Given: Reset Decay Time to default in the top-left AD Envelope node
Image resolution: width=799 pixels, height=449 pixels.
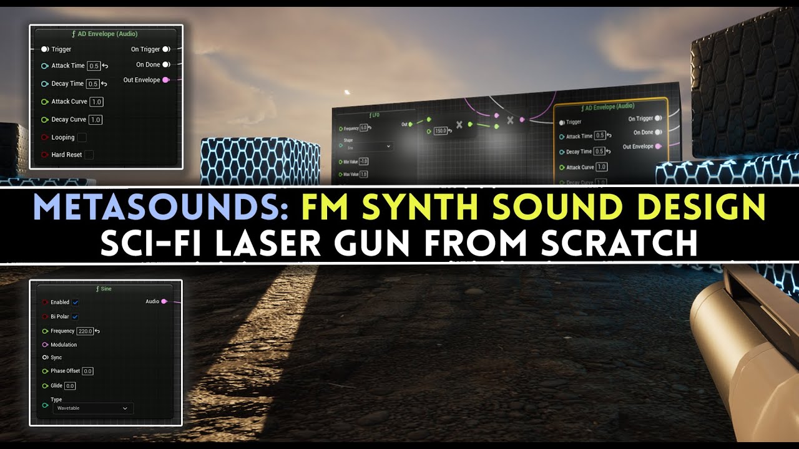Looking at the screenshot, I should click(105, 84).
